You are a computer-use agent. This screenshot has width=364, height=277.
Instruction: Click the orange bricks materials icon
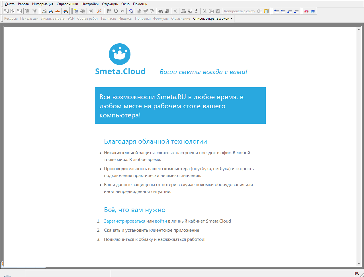(x=58, y=11)
